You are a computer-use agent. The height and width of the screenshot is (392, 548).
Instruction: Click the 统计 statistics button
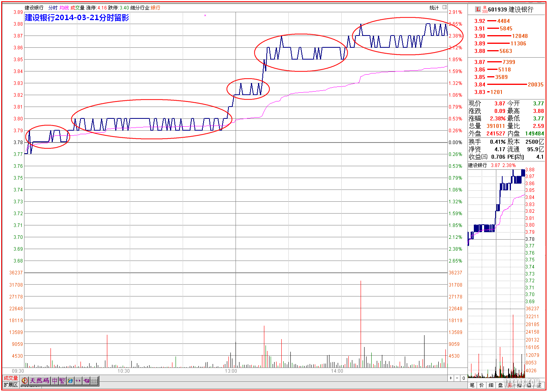(x=434, y=8)
